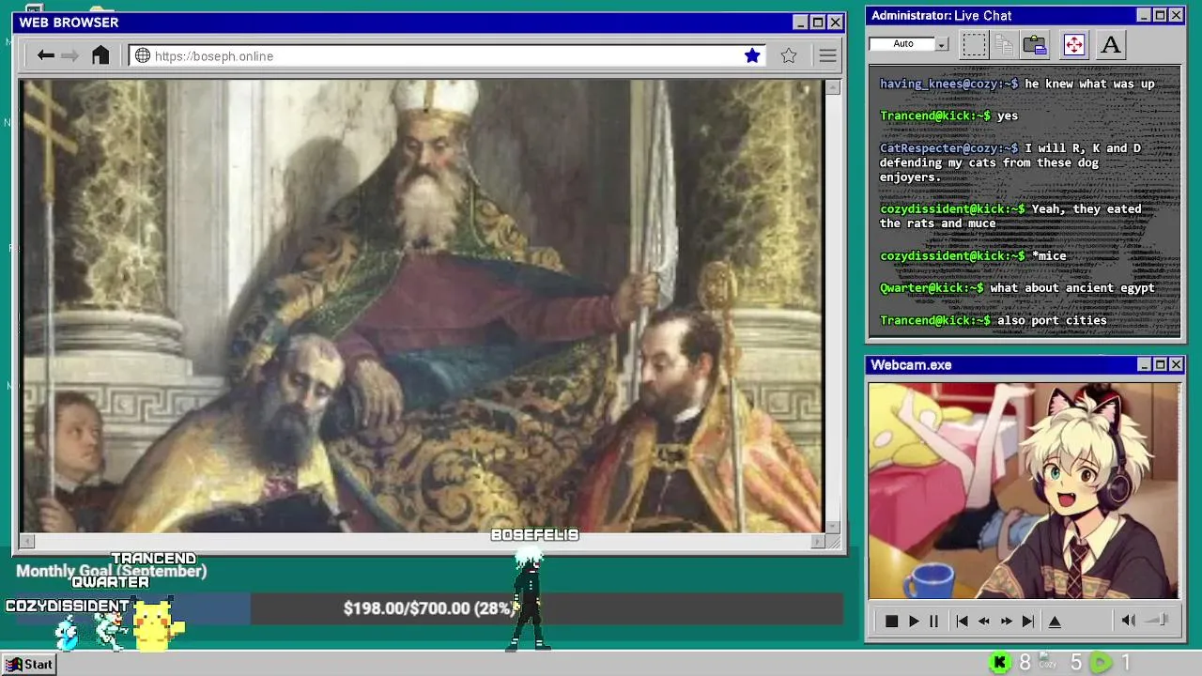This screenshot has width=1202, height=676.
Task: Click the 'Monthly Goal (September)' label
Action: (111, 571)
